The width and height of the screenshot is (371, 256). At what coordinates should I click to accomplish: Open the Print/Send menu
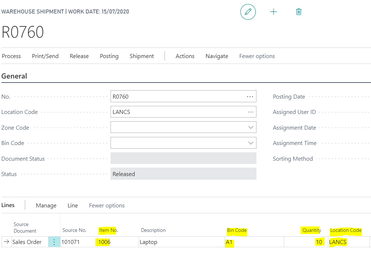45,56
